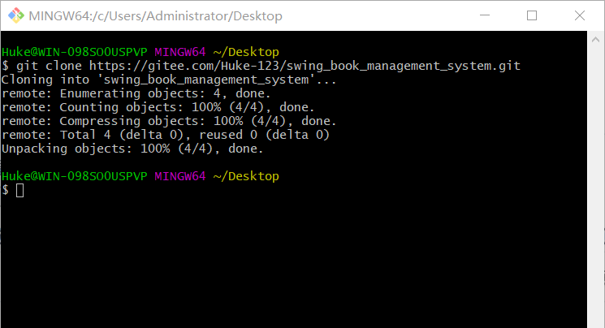
Task: Click the gitee.com URL in the clone command
Action: 305,66
